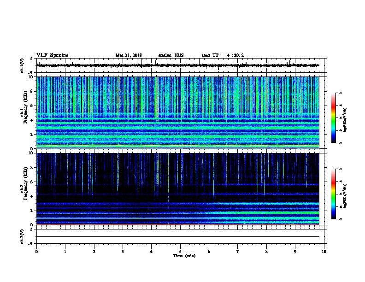Click inside the ch.2 spectrogram panel

[x=178, y=189]
